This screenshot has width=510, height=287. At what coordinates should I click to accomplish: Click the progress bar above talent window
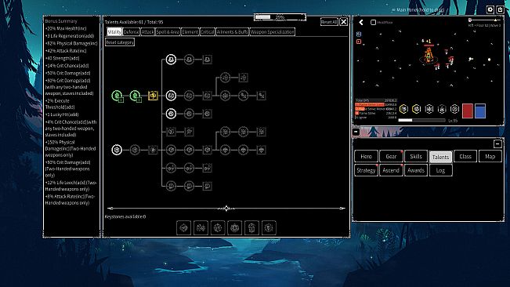tap(280, 17)
